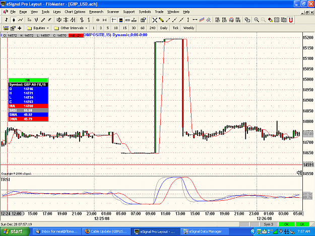Viewport: 315px width, 236px height.
Task: Switch to eSignal Data Manager taskbar item
Action: 205,231
